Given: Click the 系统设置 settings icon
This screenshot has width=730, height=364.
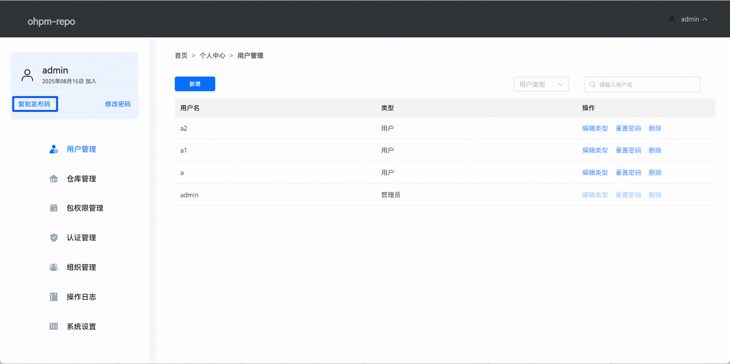Looking at the screenshot, I should pos(54,326).
